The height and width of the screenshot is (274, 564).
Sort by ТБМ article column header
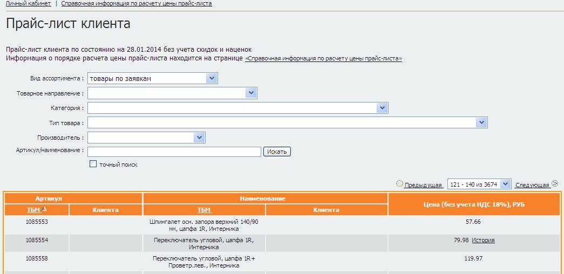tap(33, 210)
